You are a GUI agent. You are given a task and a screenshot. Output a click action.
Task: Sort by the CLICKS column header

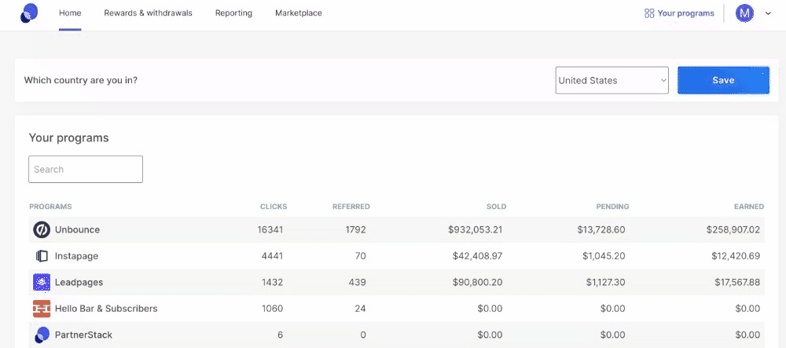[x=274, y=207]
